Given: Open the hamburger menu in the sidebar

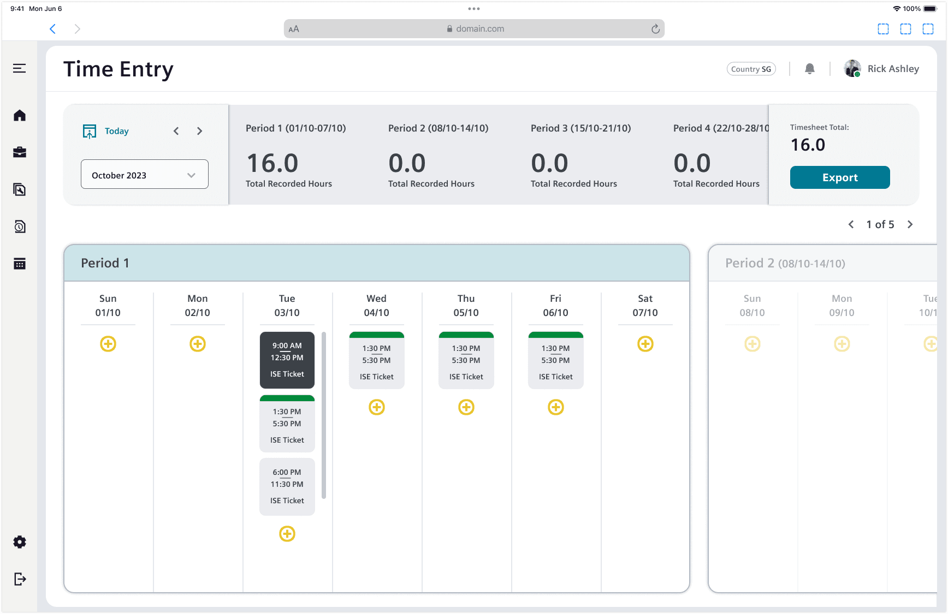Looking at the screenshot, I should (20, 69).
